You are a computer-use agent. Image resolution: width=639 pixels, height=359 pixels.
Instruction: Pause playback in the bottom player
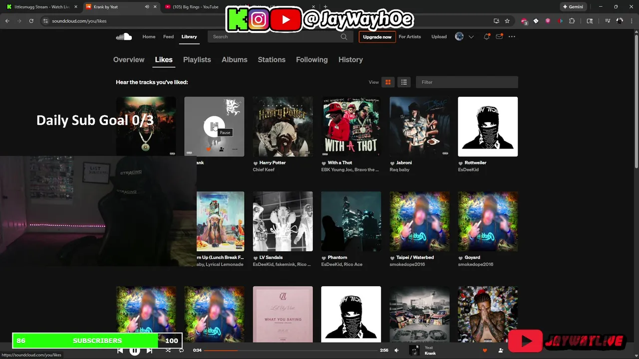click(135, 351)
